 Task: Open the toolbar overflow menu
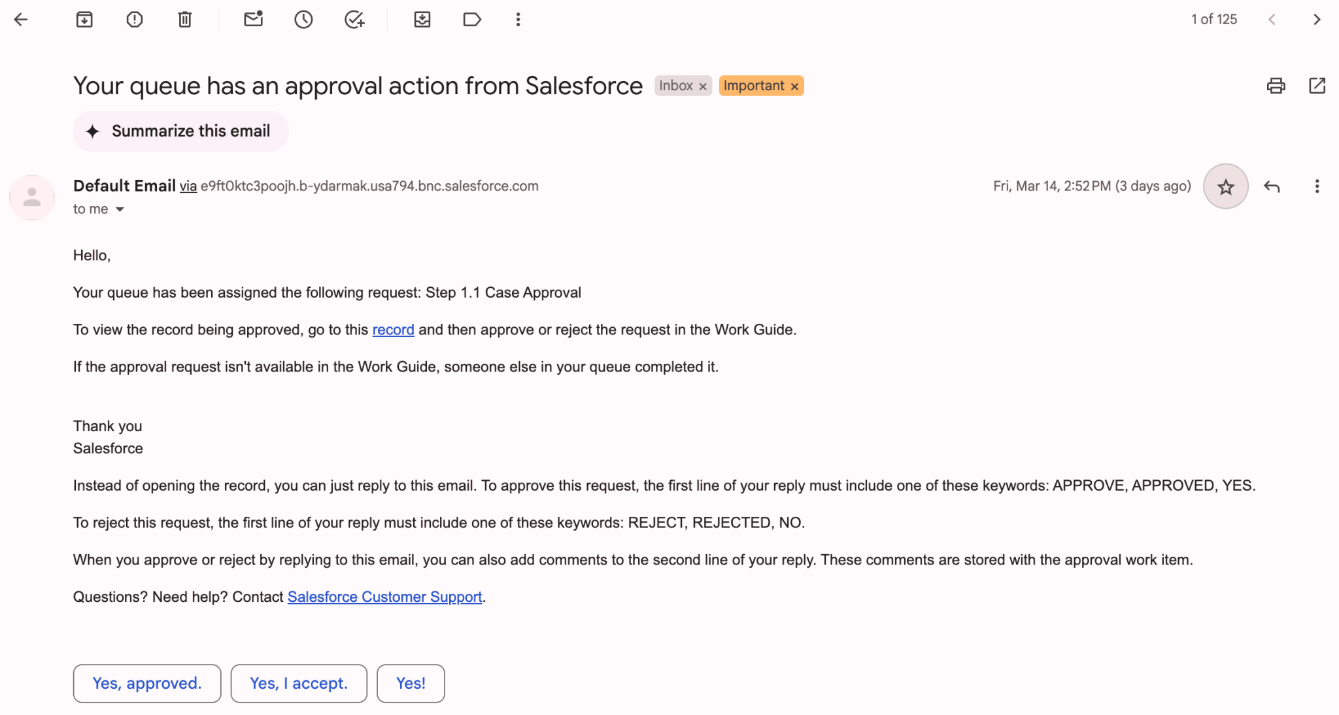click(x=517, y=20)
